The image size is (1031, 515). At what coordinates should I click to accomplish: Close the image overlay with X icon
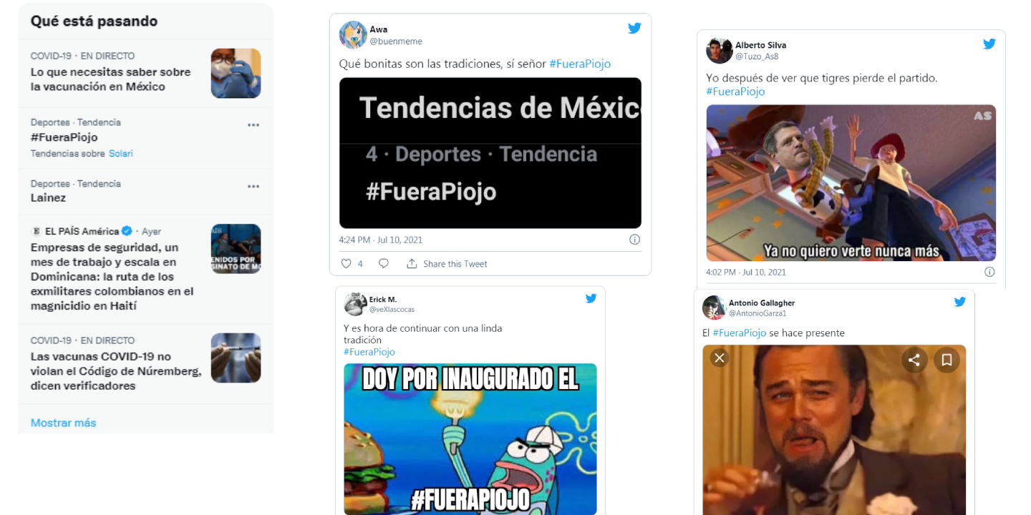point(720,358)
